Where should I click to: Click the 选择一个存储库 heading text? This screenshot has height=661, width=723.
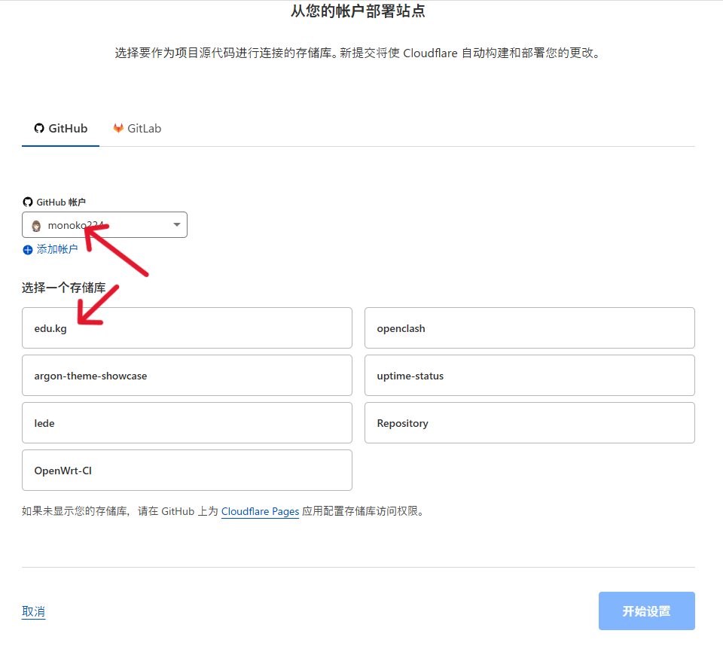pos(63,288)
